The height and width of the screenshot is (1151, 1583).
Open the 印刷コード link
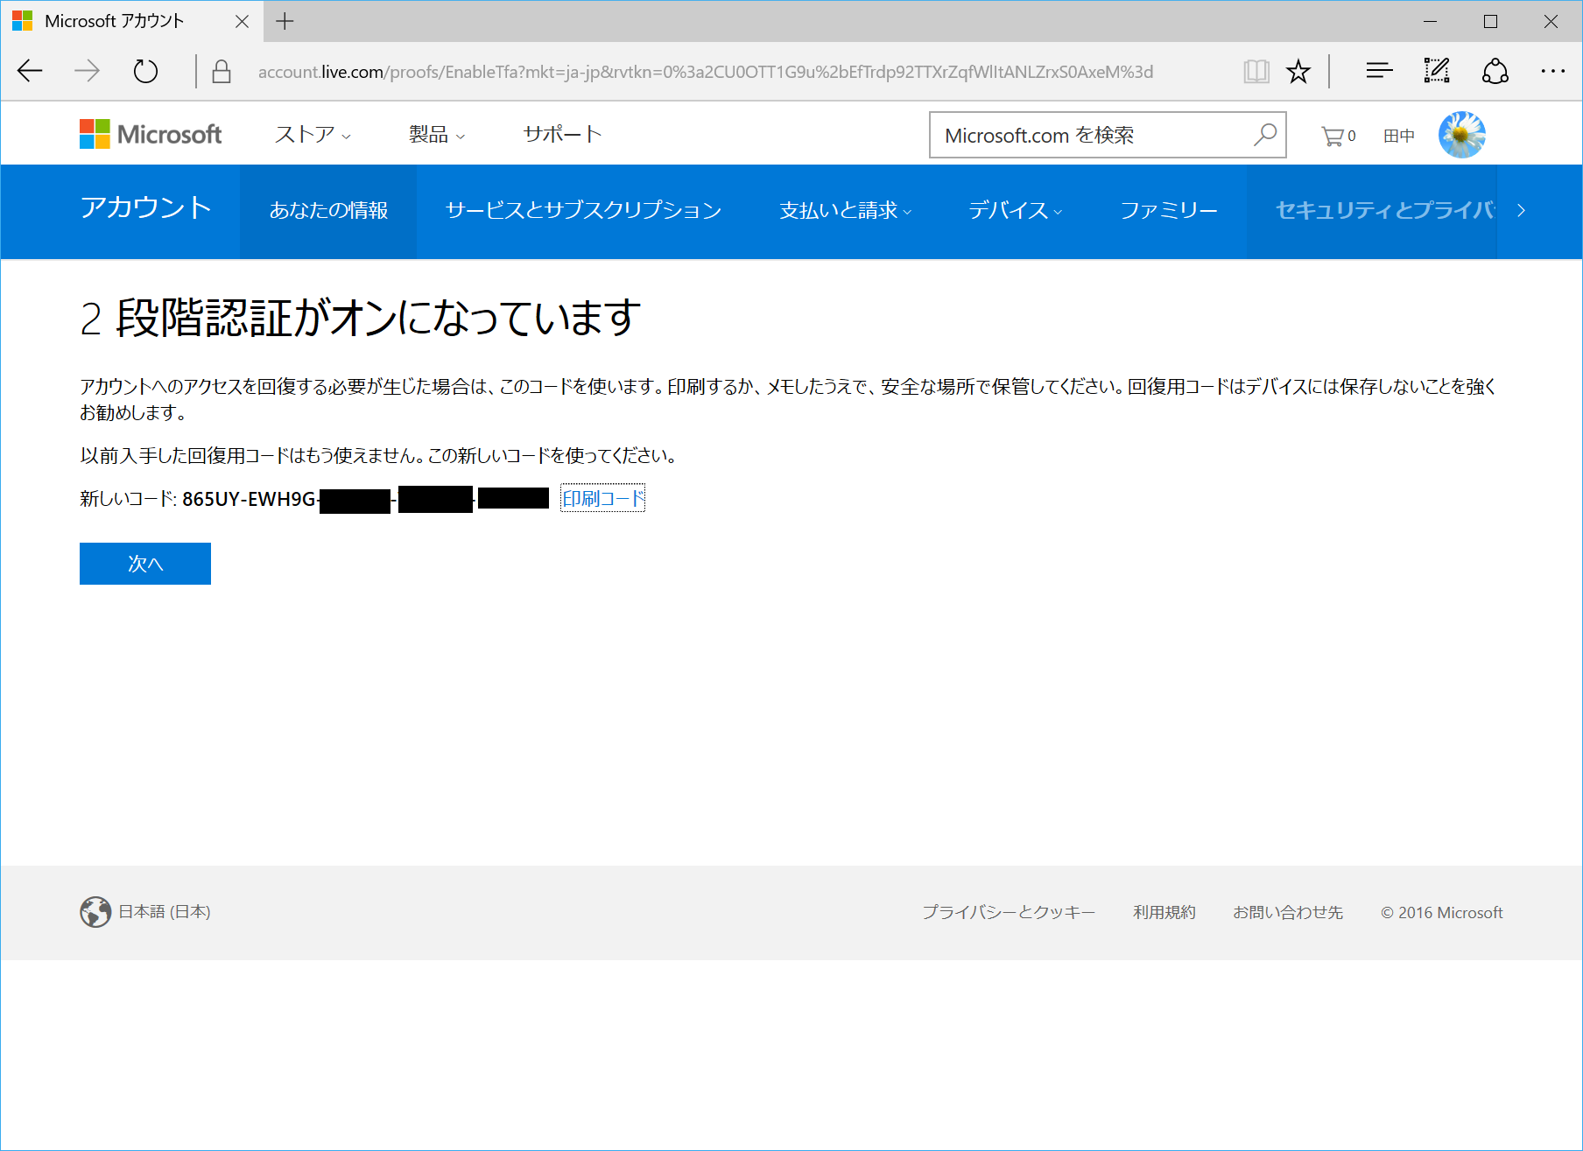[602, 498]
